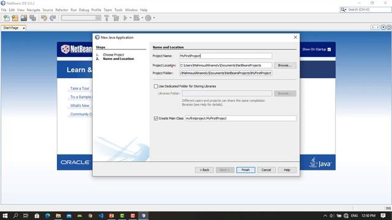
Task: Click the Run Project play icon
Action: pos(126,18)
